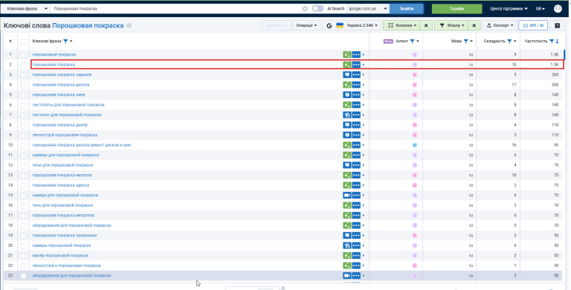This screenshot has height=290, width=571.
Task: Click the filter funnel in the Інтент column
Action: click(412, 42)
